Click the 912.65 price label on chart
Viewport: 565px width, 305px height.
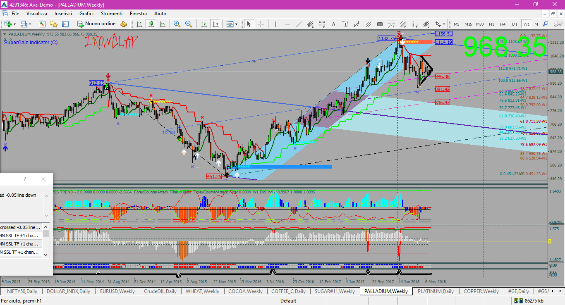tap(96, 83)
